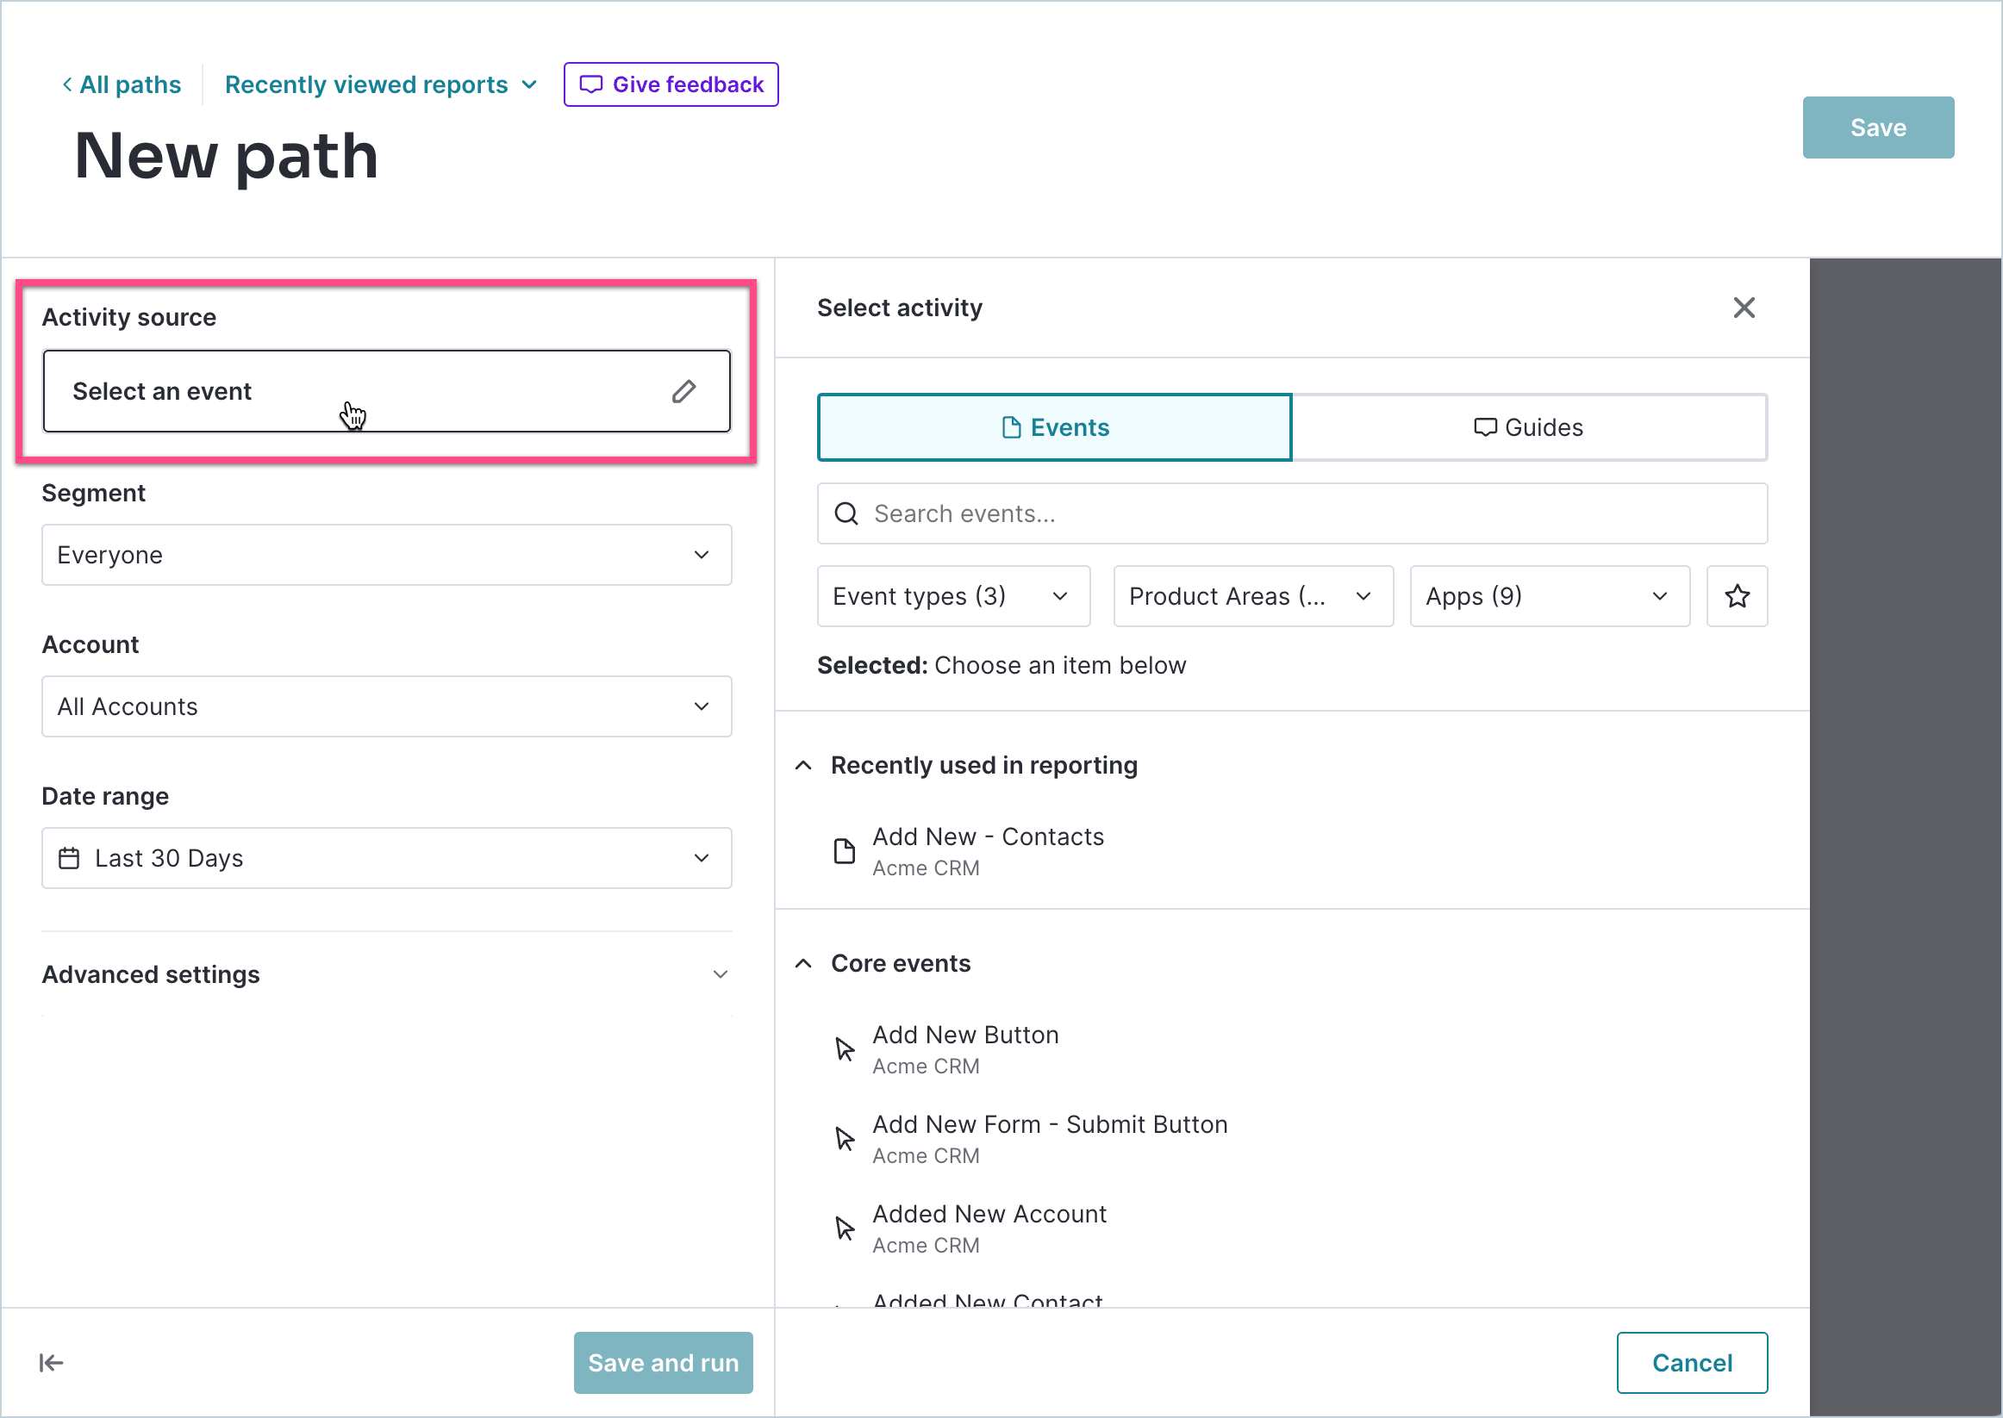This screenshot has width=2003, height=1418.
Task: Click page icon beside Add New - Contacts
Action: 844,851
